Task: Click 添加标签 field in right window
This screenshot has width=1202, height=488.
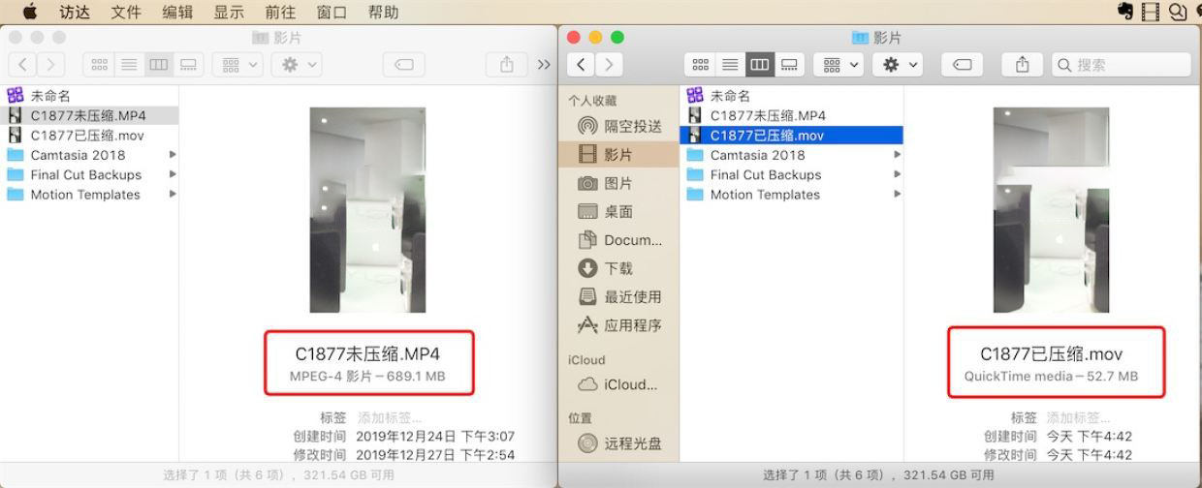Action: (x=1079, y=418)
